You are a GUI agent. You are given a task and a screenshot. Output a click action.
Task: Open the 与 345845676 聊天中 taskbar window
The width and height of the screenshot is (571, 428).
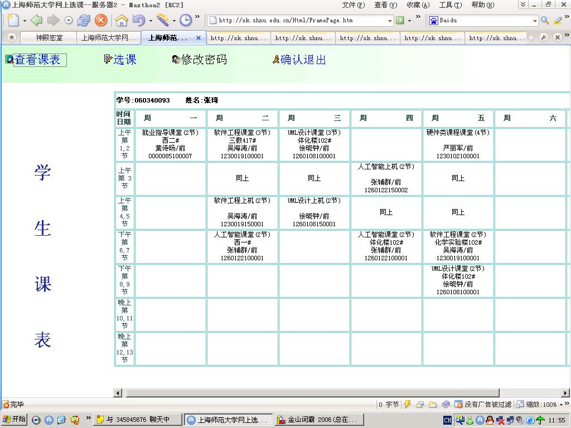tap(138, 420)
